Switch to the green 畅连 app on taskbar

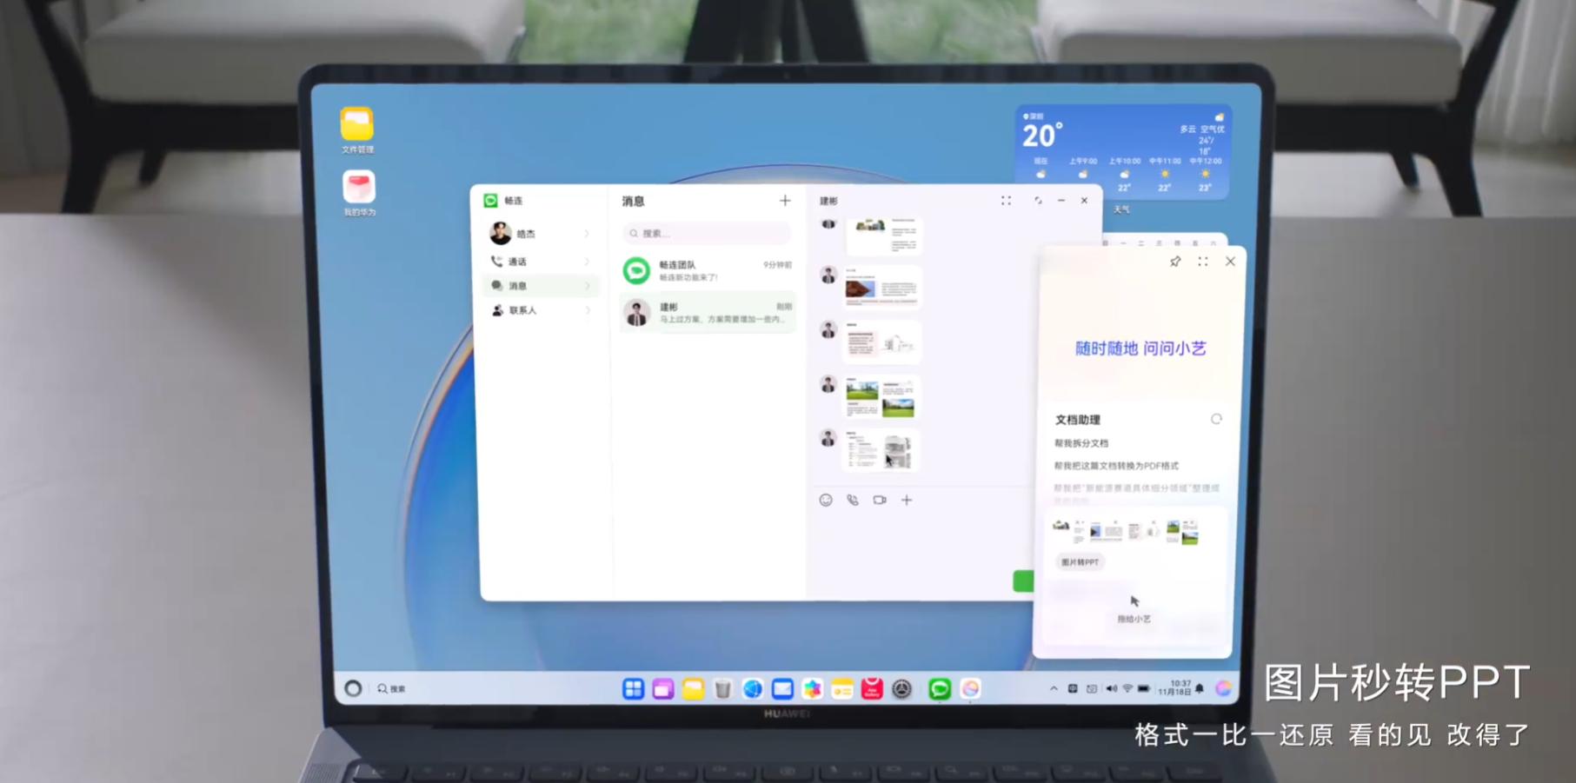click(x=940, y=689)
